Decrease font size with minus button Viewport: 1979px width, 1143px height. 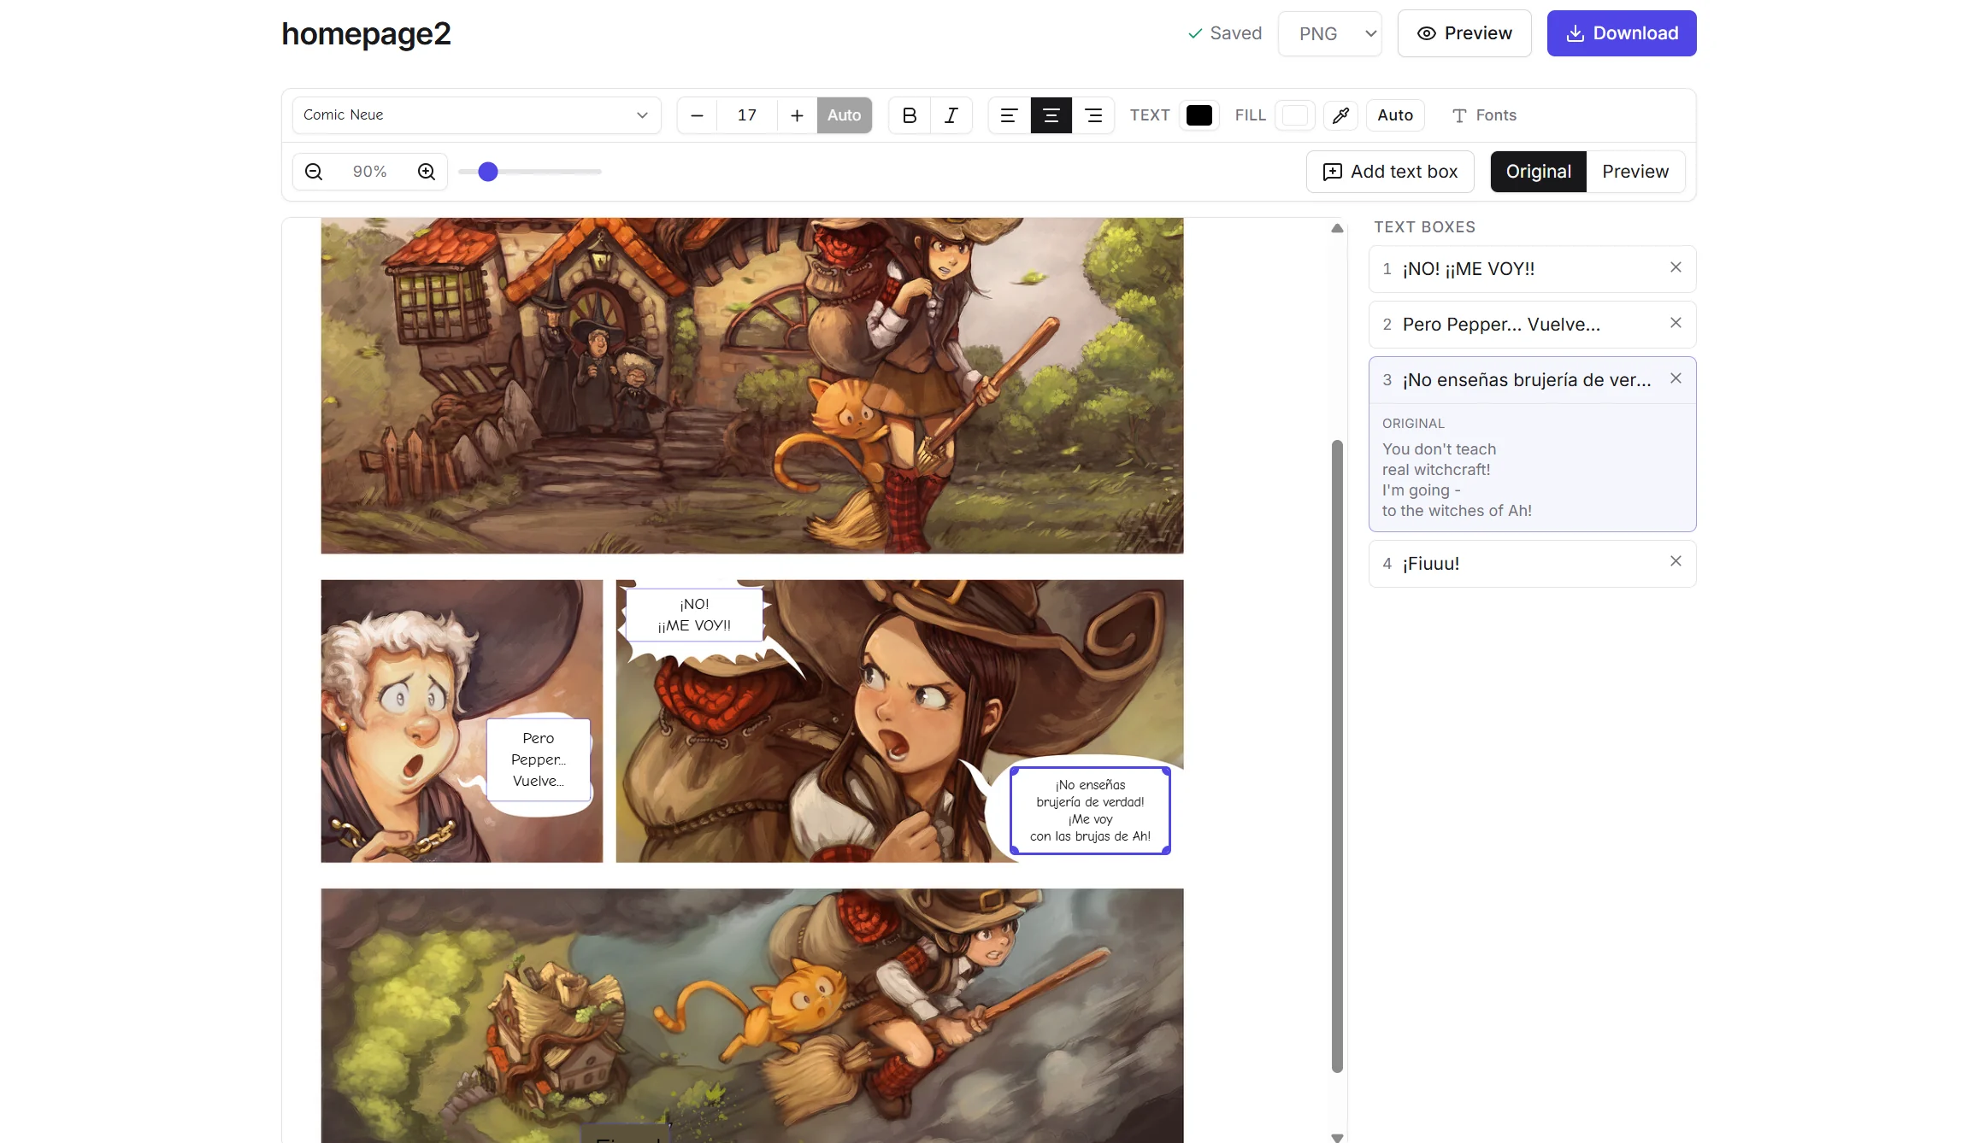[x=697, y=115]
